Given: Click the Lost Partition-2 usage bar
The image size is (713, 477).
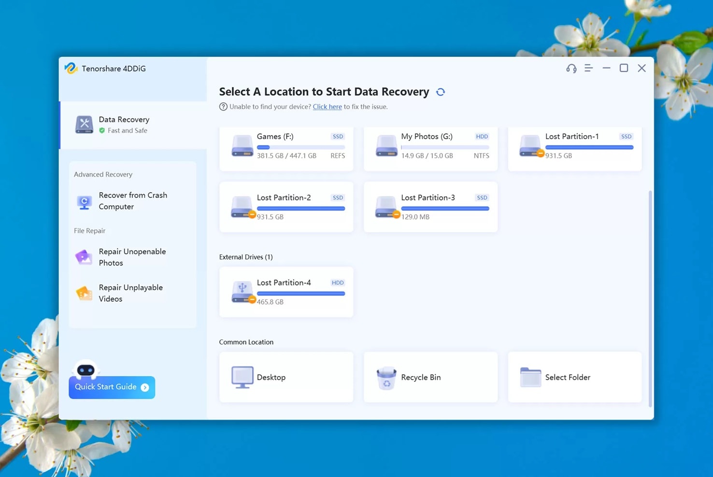Looking at the screenshot, I should click(x=301, y=209).
